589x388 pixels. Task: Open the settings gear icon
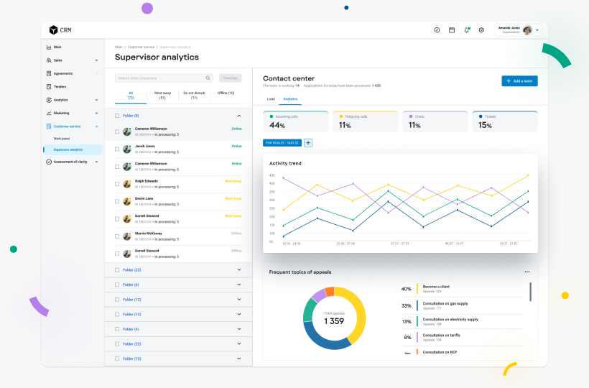coord(482,30)
